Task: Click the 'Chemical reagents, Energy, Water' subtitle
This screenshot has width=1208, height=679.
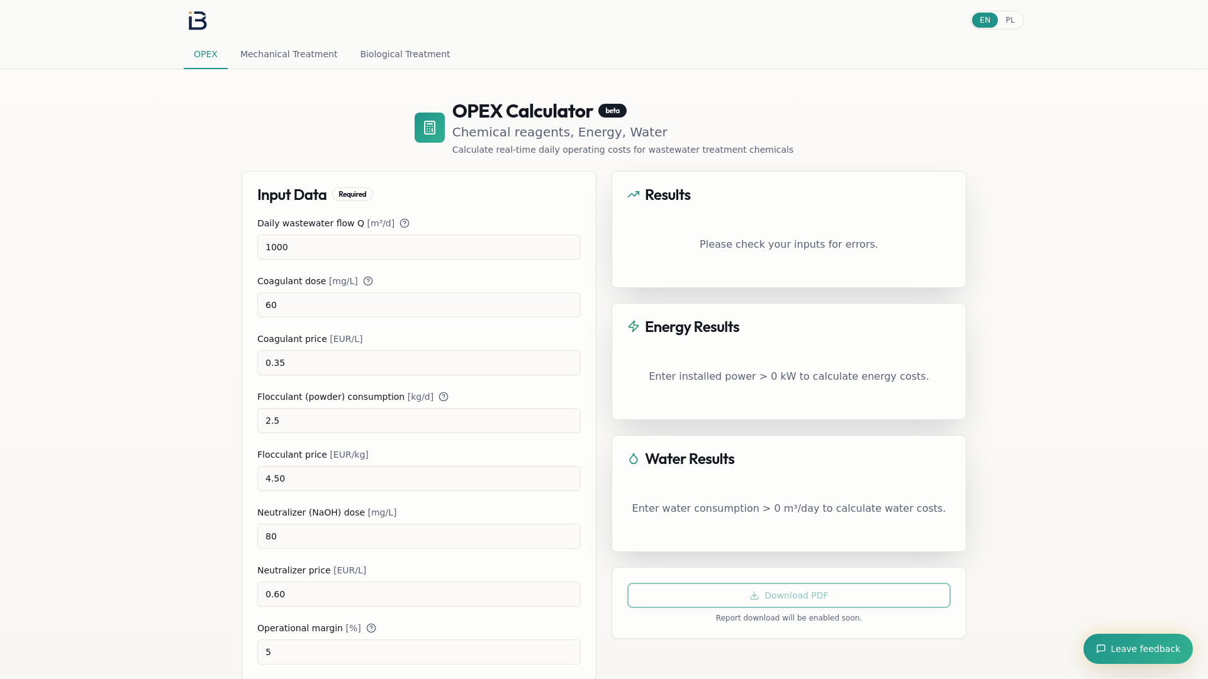Action: (560, 132)
